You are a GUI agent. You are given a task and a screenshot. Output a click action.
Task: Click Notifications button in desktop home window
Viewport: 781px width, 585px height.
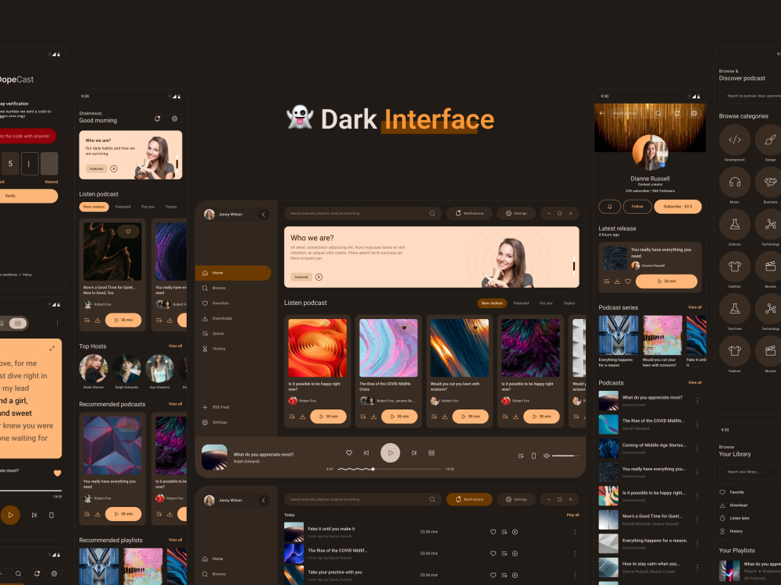(469, 214)
